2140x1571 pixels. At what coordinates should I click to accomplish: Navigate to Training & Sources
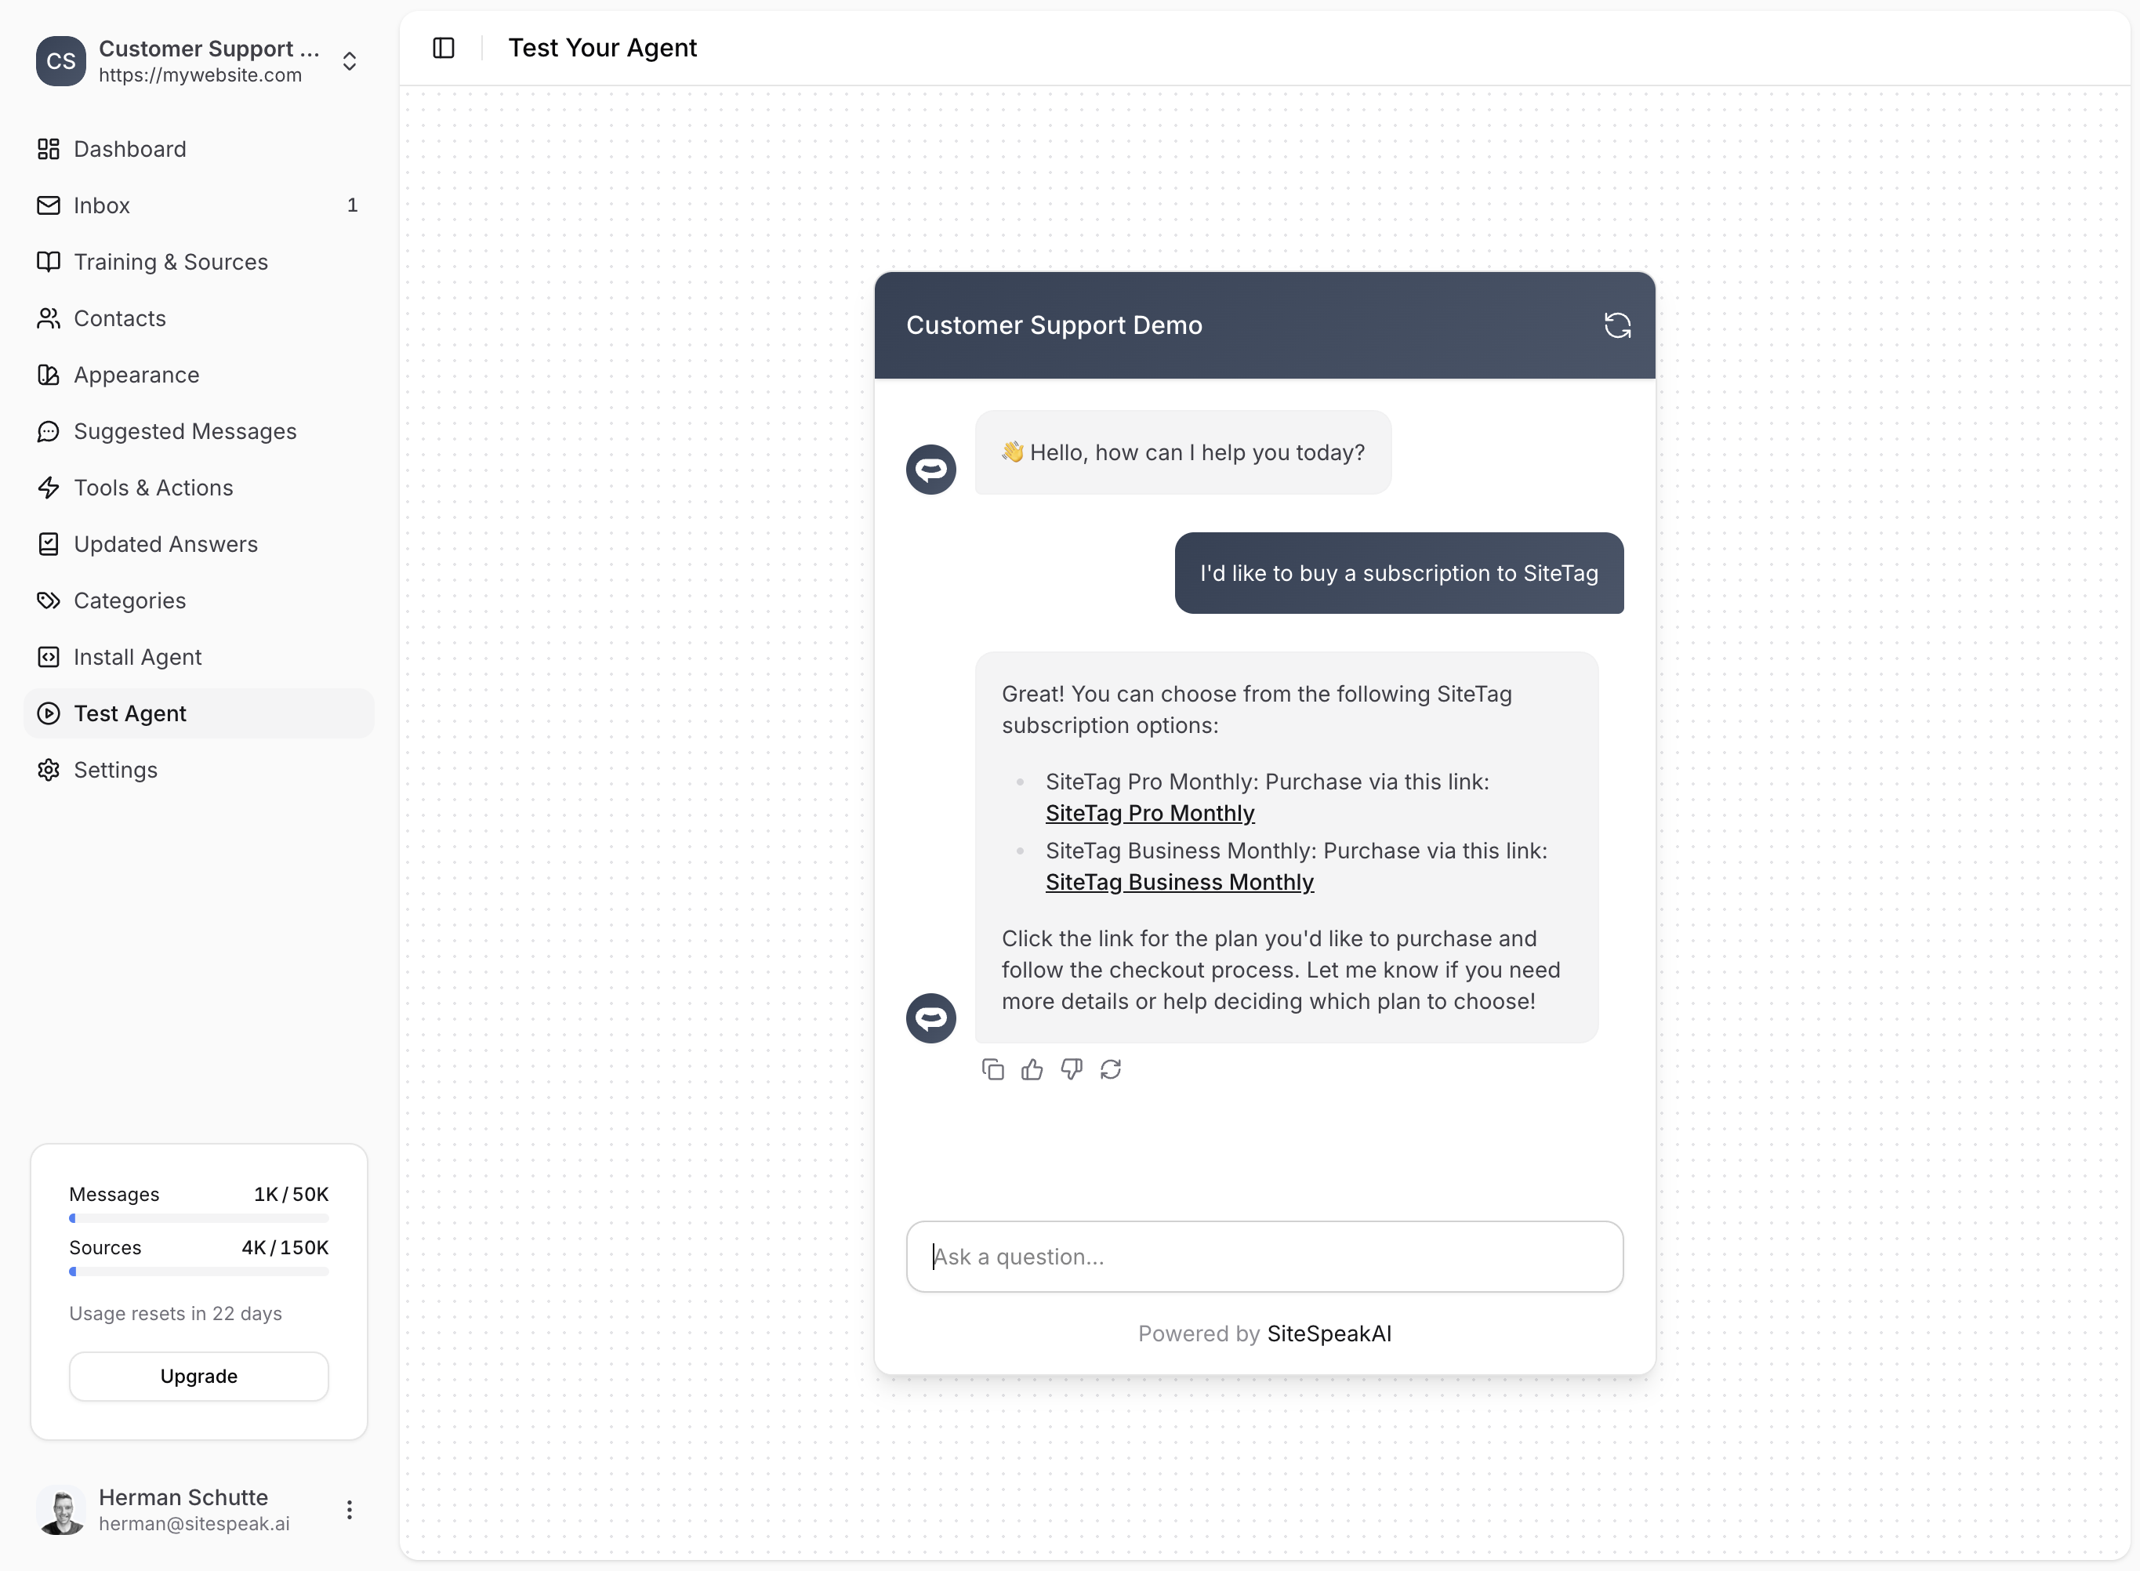170,263
